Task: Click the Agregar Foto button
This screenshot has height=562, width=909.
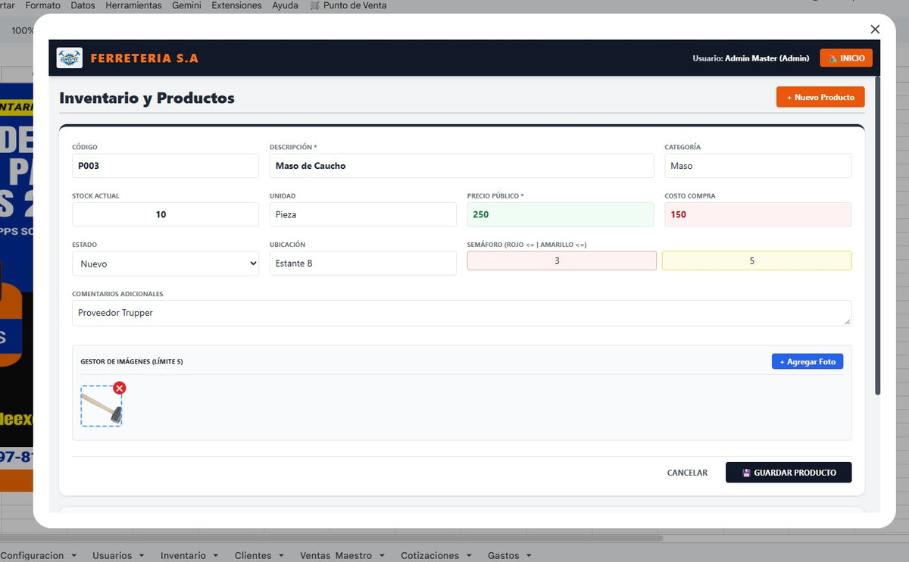Action: 807,362
